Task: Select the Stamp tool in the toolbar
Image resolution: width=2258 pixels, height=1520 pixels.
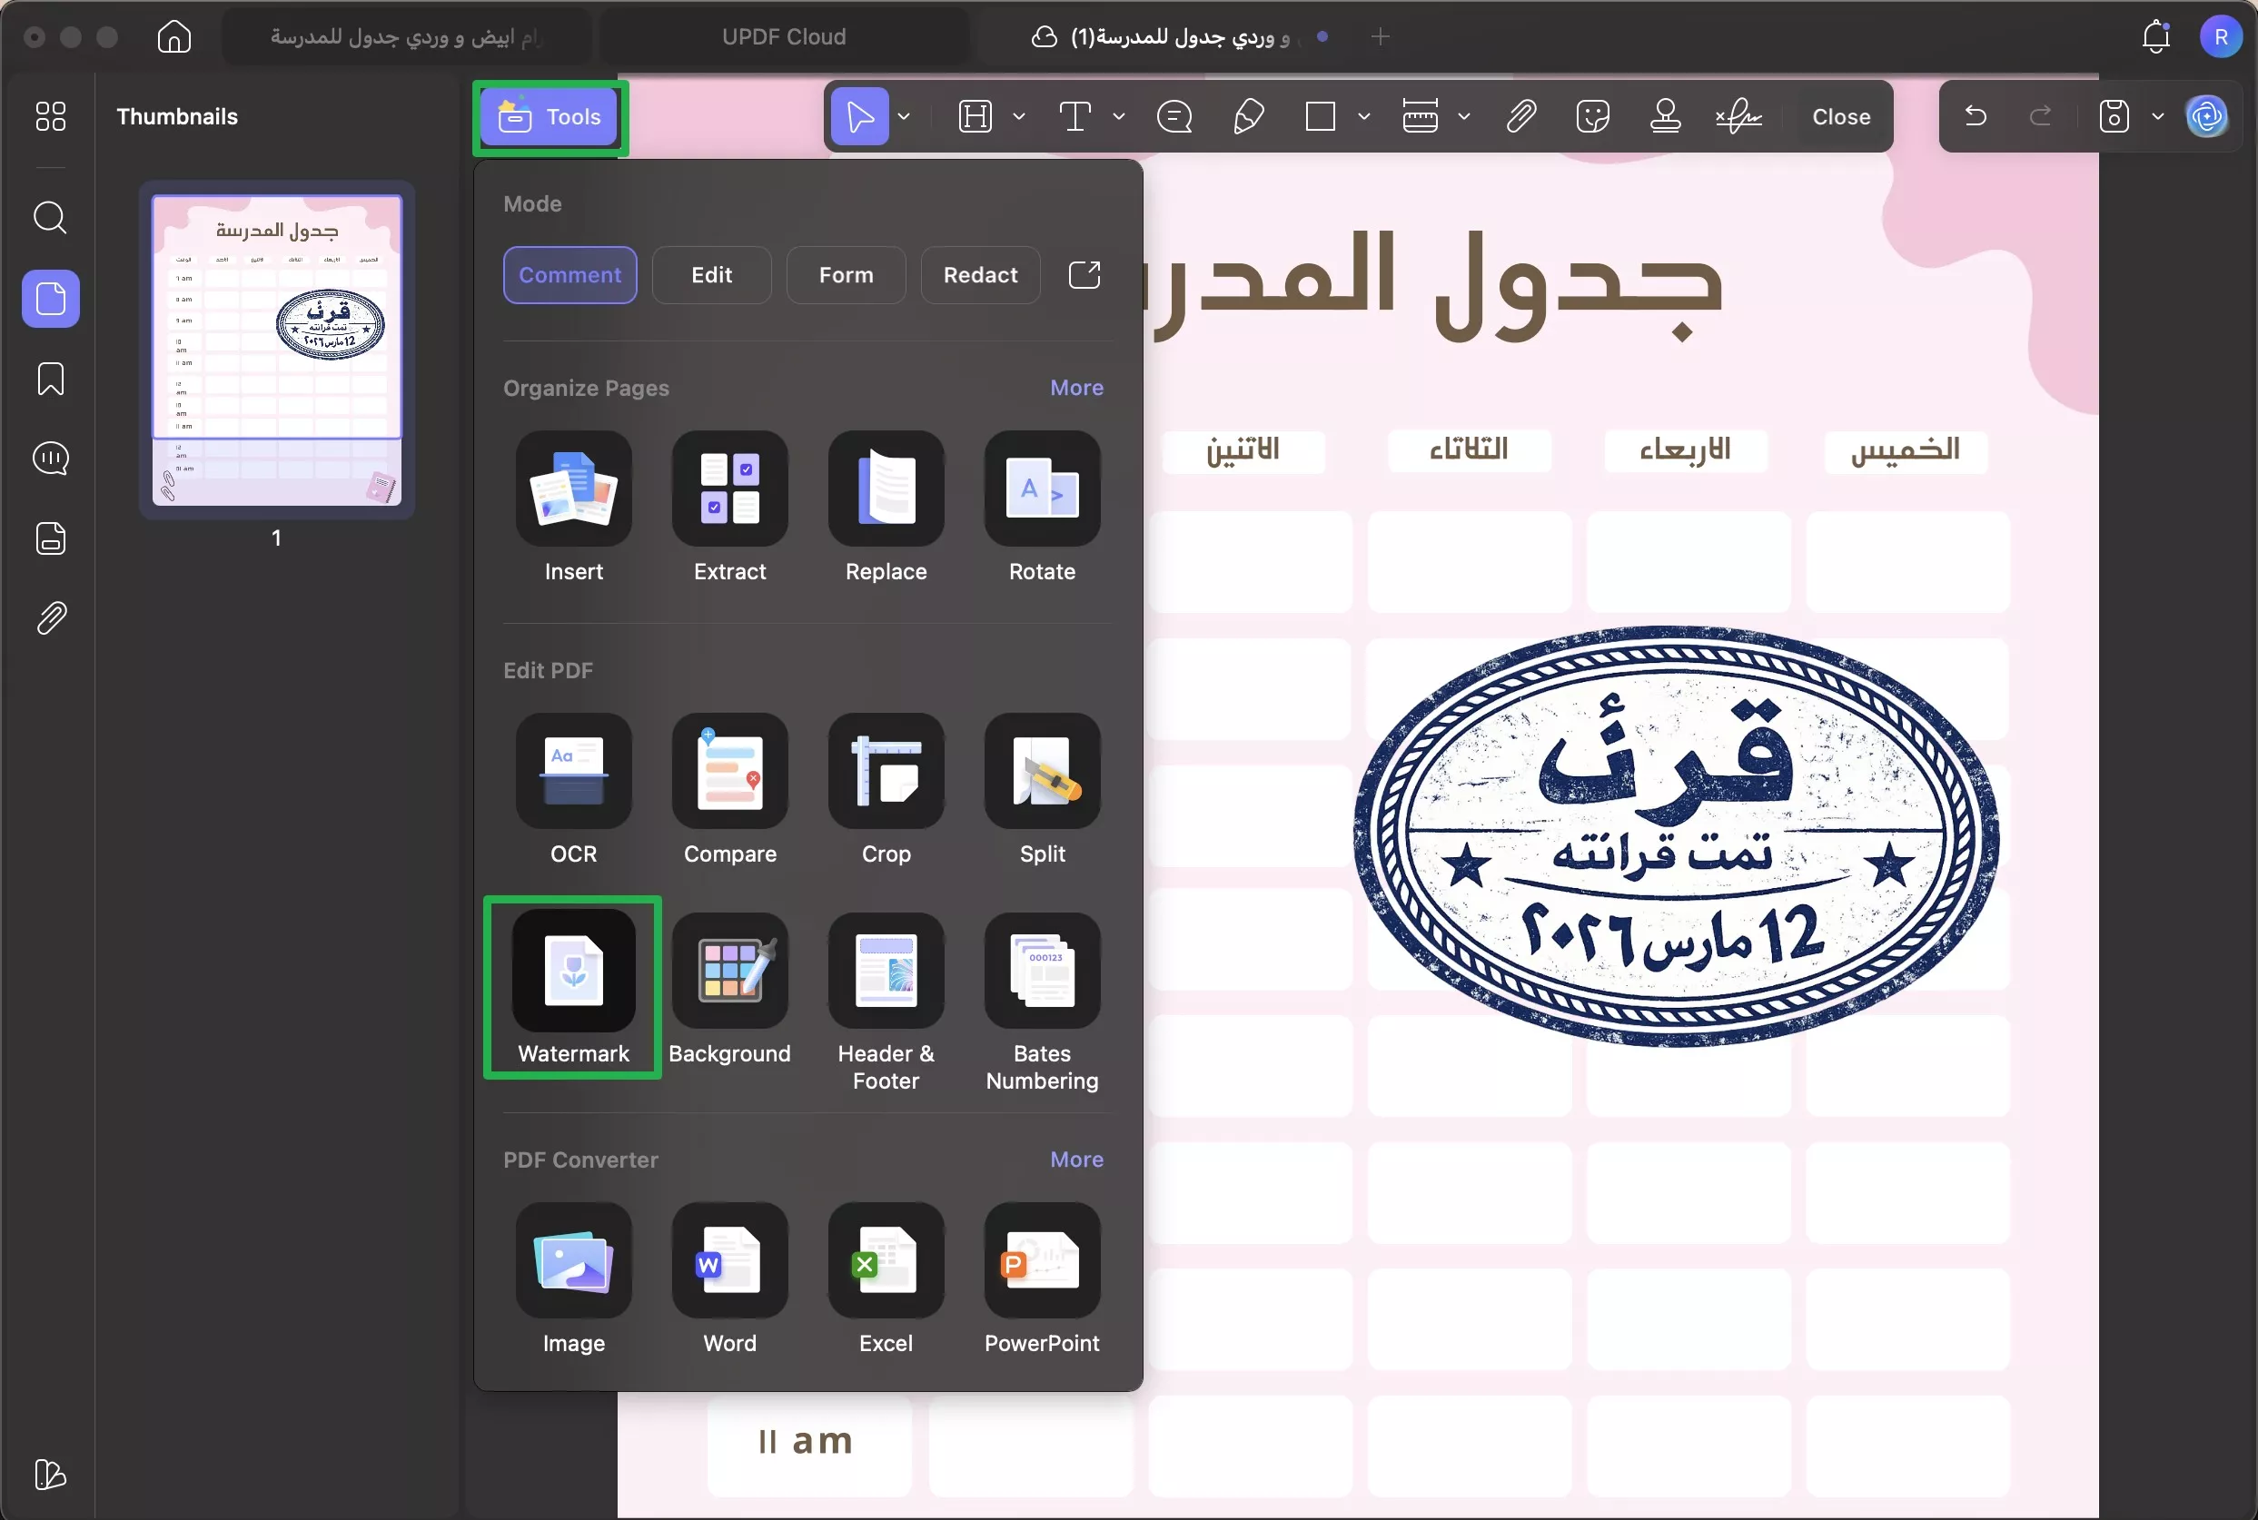Action: click(1666, 116)
